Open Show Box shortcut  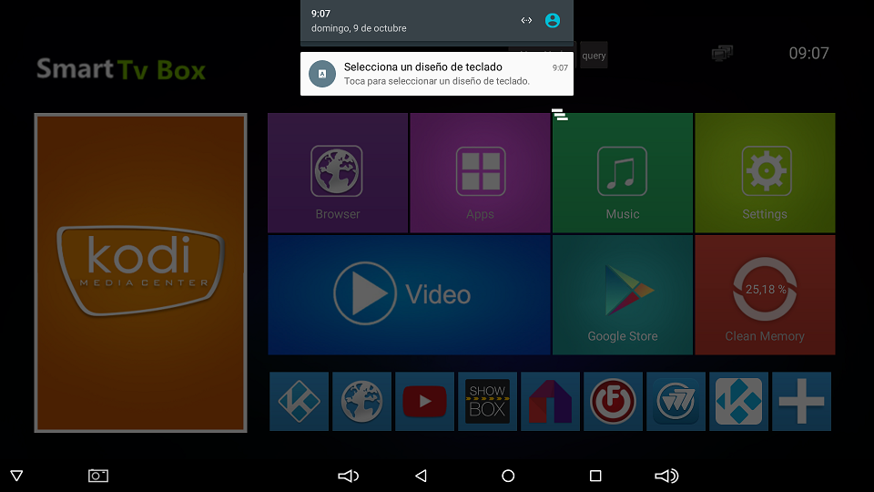click(x=487, y=402)
